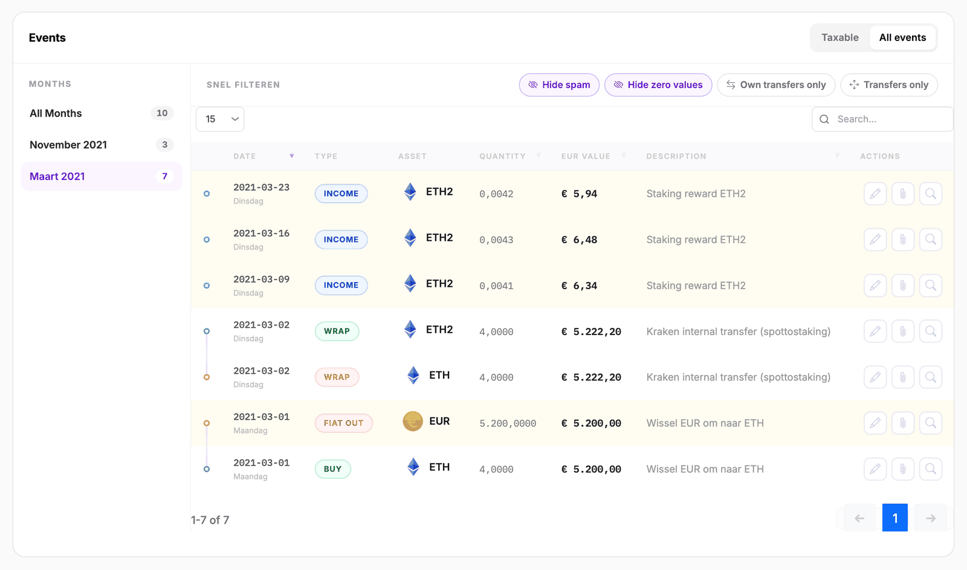
Task: Open rows-per-page dropdown showing 15
Action: pyautogui.click(x=220, y=119)
